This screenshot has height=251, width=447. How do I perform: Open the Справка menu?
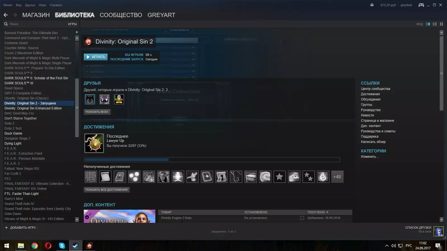pyautogui.click(x=56, y=5)
